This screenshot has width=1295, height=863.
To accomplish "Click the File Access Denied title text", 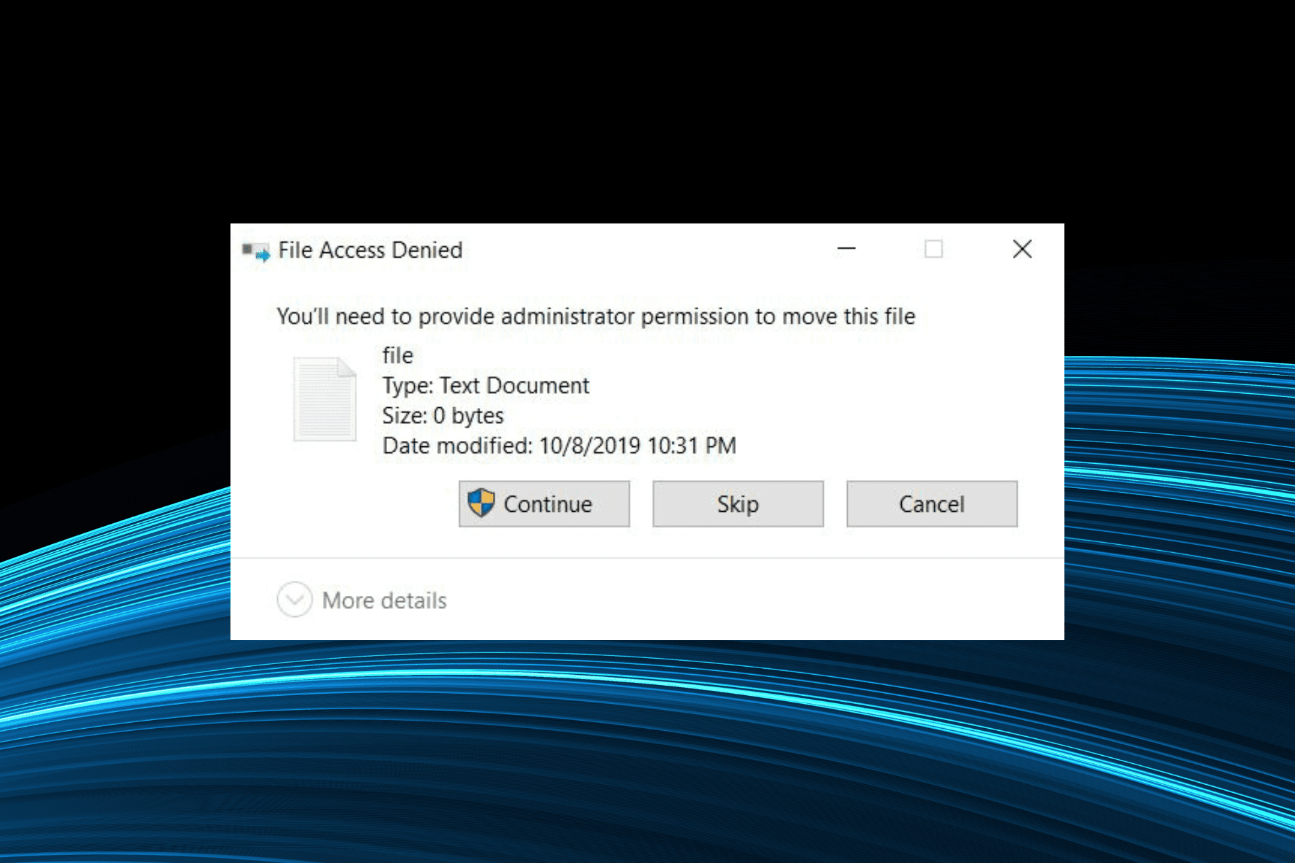I will pos(370,250).
